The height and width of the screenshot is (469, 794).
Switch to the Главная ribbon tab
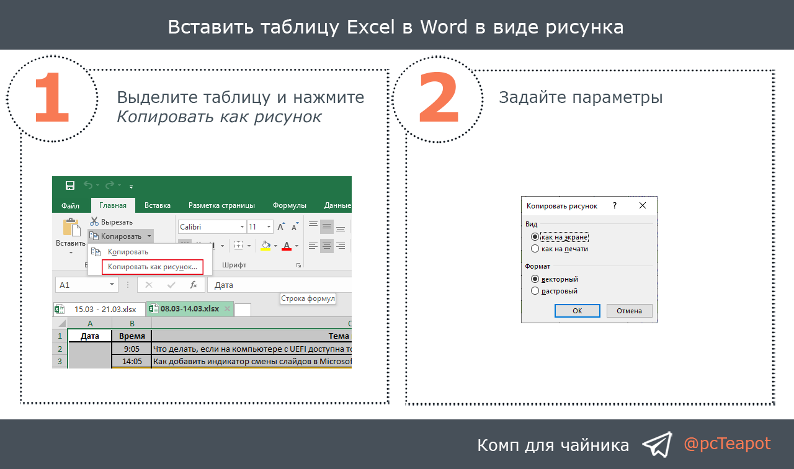(x=113, y=205)
